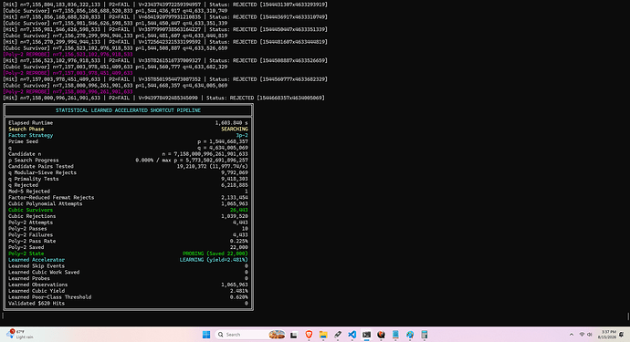Open the Paint app from the taskbar
Viewport: 630px width, 342px height.
tap(410, 335)
